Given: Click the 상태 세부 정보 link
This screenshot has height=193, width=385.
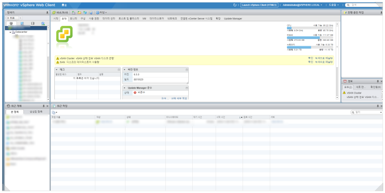Looking at the screenshot, I should pyautogui.click(x=179, y=98).
